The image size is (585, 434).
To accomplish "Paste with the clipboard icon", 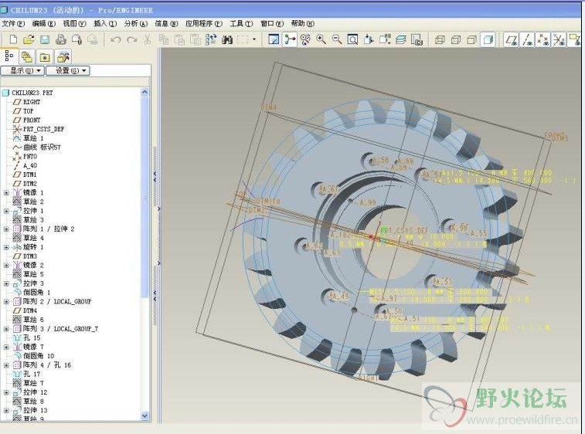I will [179, 39].
